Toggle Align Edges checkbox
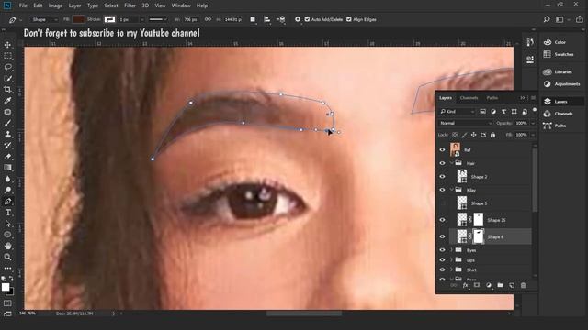 point(349,19)
